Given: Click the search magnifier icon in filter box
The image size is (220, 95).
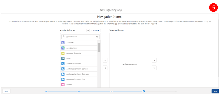Looking at the screenshot, I should click(x=64, y=36).
